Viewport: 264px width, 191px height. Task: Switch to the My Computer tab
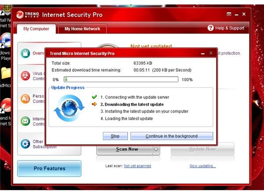pyautogui.click(x=36, y=29)
